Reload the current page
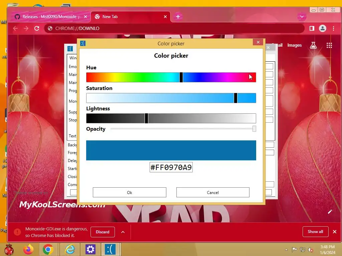342x256 pixels. [37, 28]
